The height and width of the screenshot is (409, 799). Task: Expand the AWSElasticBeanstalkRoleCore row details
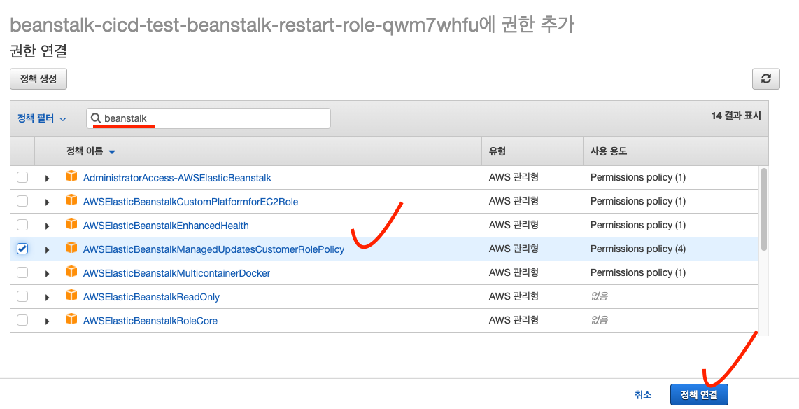point(47,321)
